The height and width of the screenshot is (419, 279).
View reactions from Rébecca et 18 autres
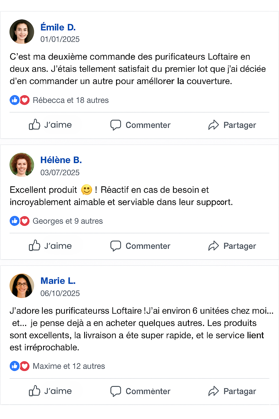tap(71, 100)
